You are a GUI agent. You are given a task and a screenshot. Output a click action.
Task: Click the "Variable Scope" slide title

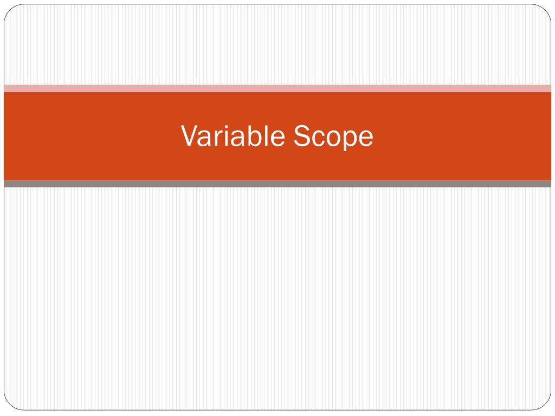point(277,136)
